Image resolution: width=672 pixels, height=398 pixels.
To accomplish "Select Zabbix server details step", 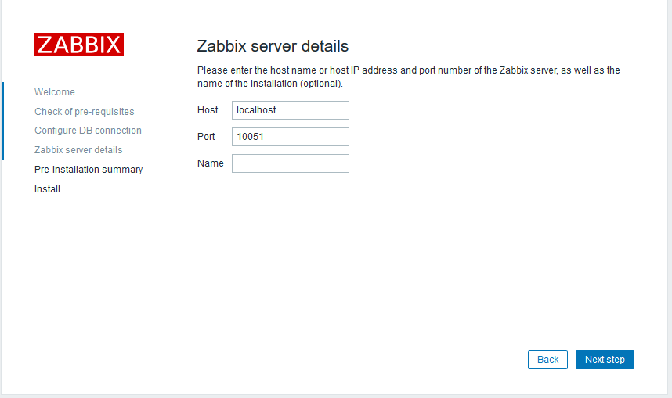I will point(78,150).
